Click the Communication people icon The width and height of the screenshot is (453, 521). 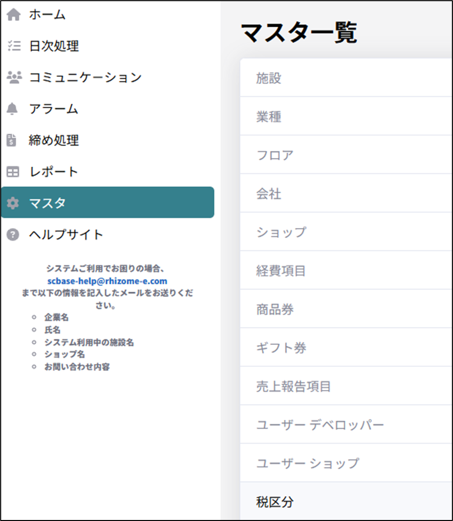click(14, 78)
